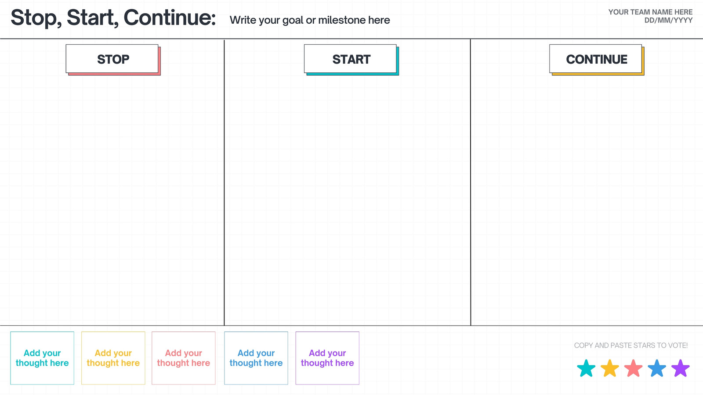Select the pink 'Add your thought here' note
Viewport: 703px width, 395px height.
tap(184, 358)
